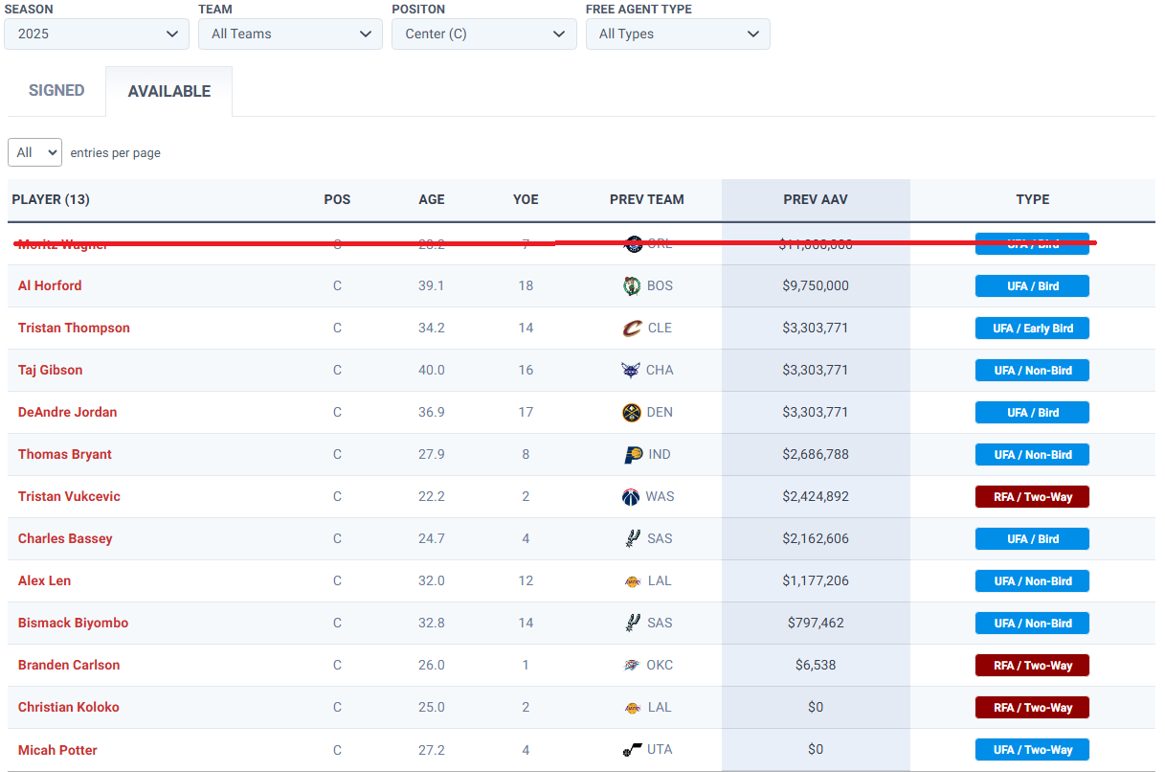1165x772 pixels.
Task: Click the $6,538 previous AAV value
Action: click(x=816, y=665)
